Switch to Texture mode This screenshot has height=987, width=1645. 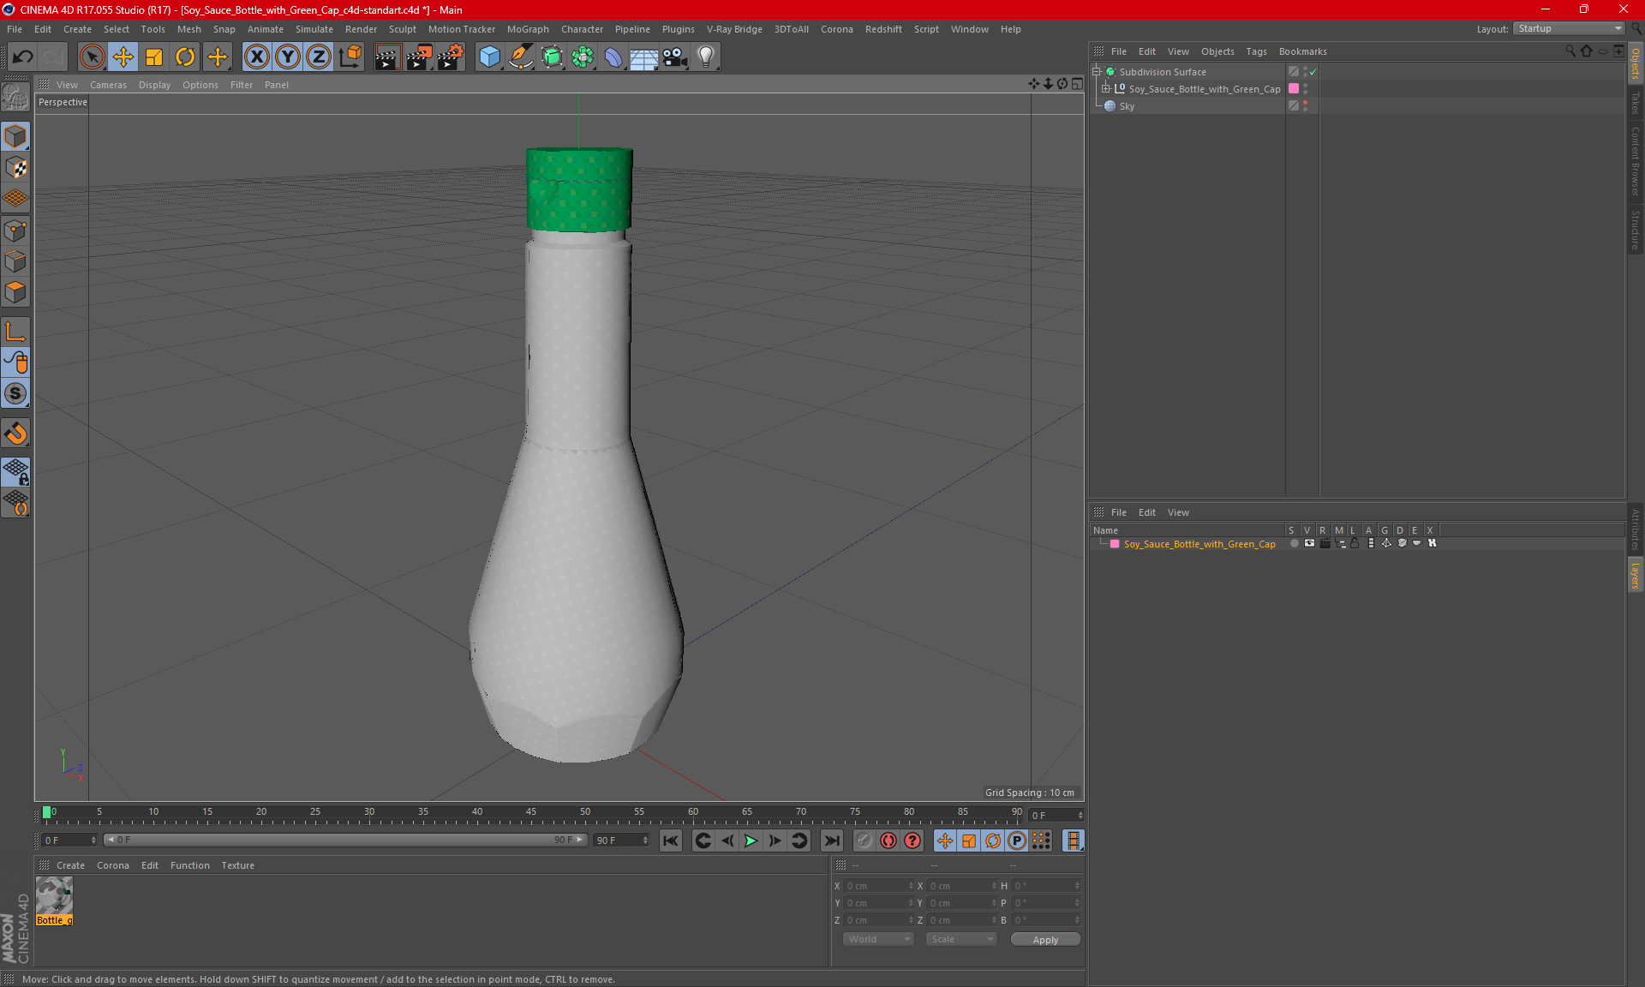click(15, 168)
